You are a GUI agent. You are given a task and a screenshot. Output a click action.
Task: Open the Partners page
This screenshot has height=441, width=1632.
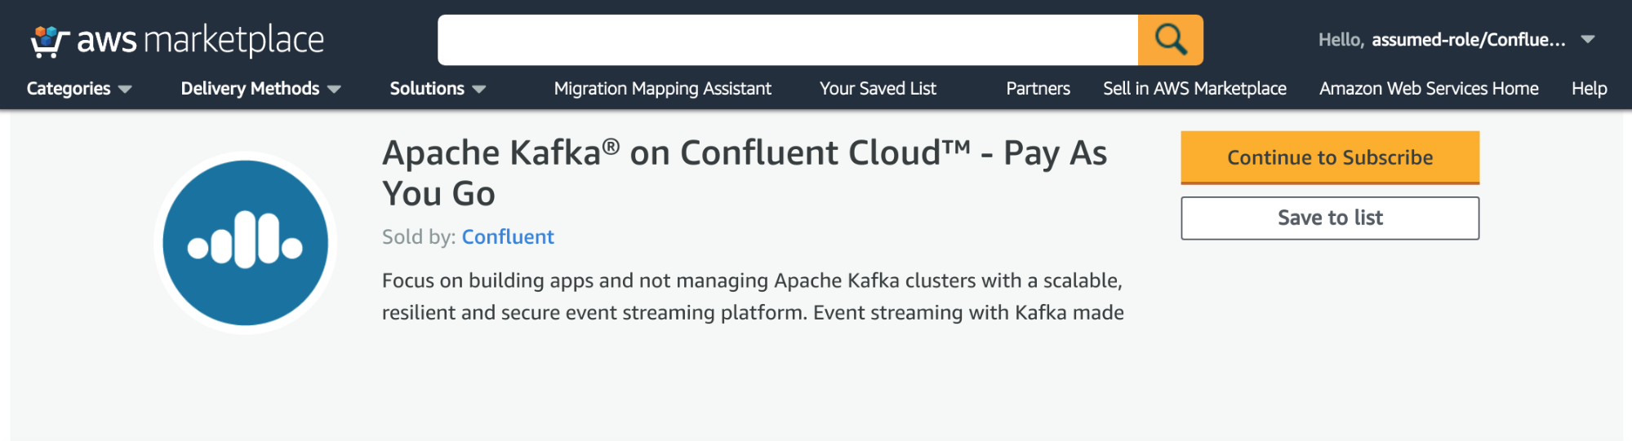(x=1038, y=88)
